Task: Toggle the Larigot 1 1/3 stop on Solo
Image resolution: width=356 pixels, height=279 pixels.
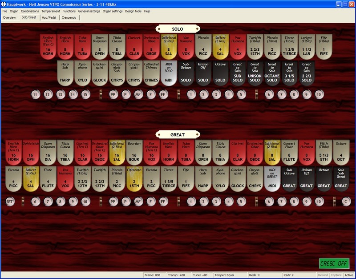Action: coord(305,46)
